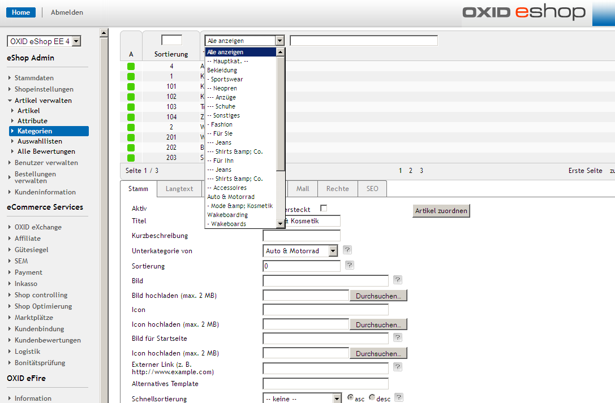
Task: Click the Abmelden link
Action: pos(67,12)
